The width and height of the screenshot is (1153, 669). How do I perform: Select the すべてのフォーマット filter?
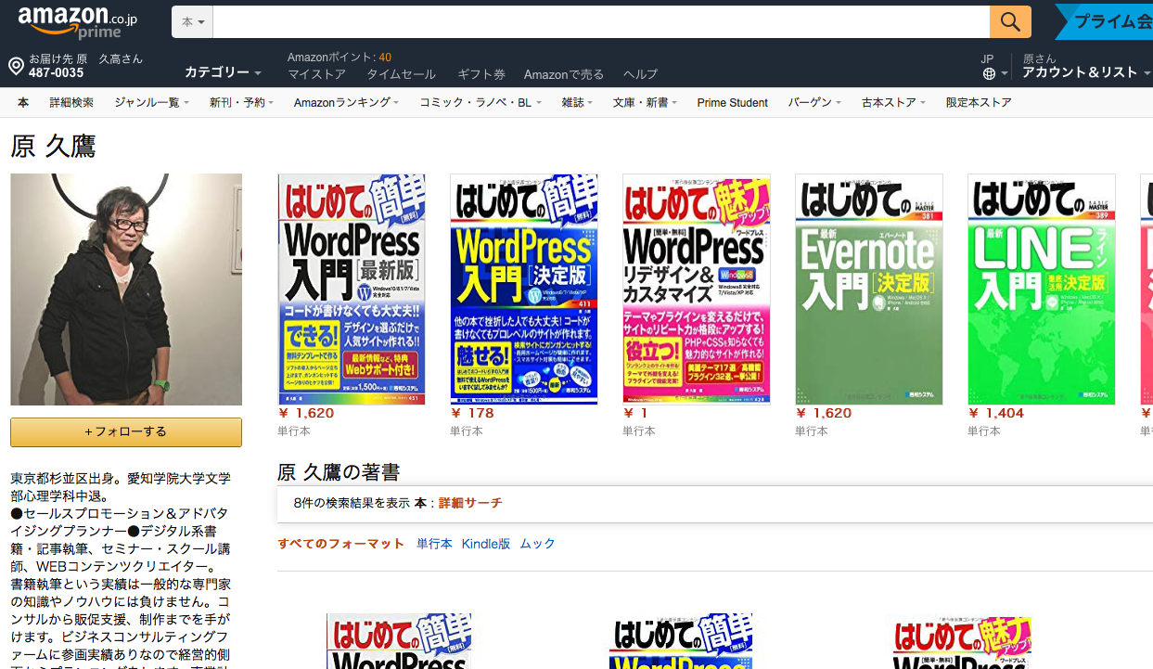click(341, 544)
